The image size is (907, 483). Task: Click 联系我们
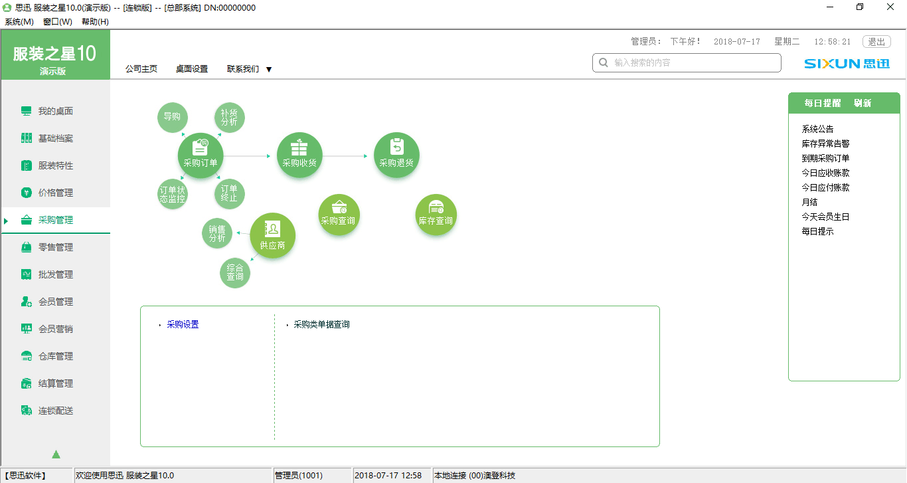pos(243,68)
